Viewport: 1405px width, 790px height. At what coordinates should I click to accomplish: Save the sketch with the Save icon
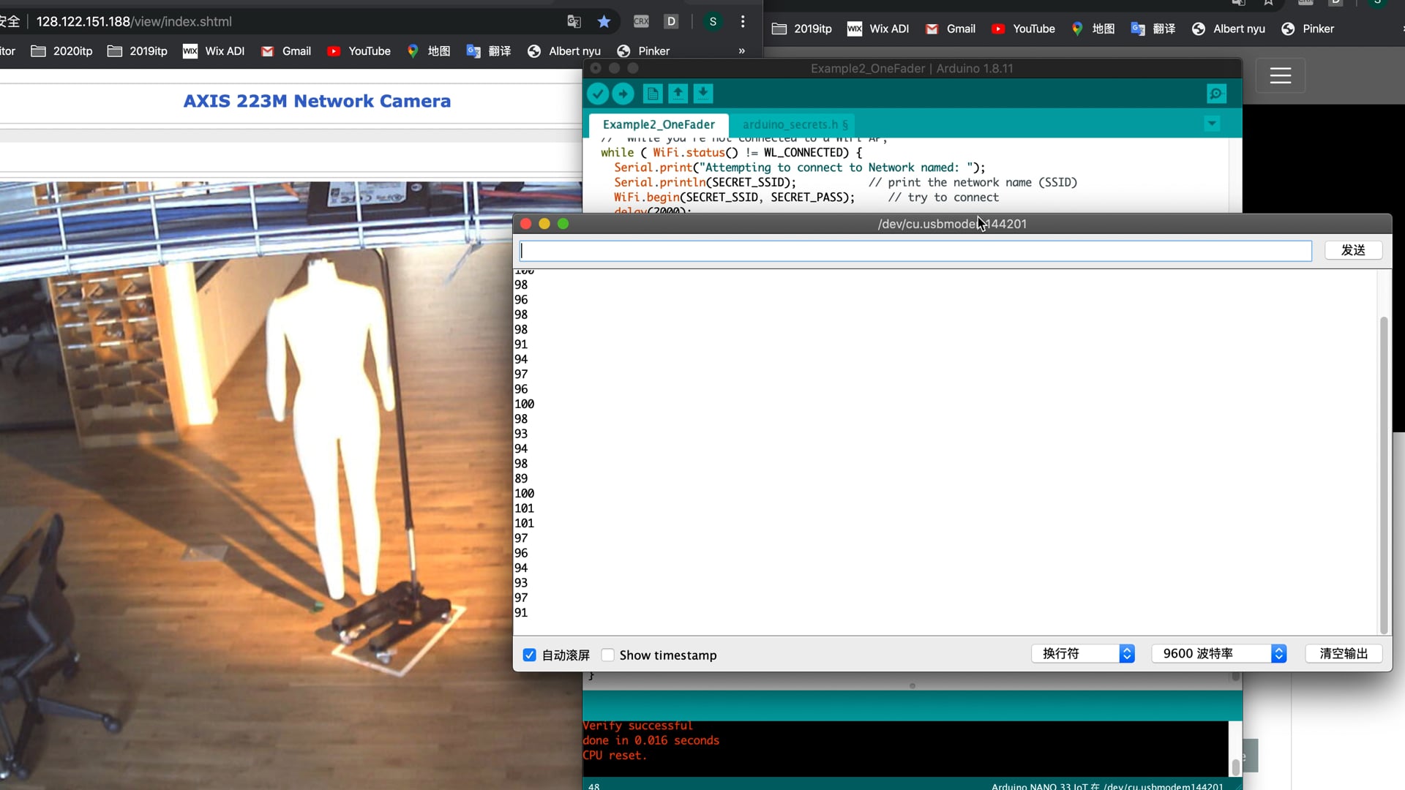(703, 94)
